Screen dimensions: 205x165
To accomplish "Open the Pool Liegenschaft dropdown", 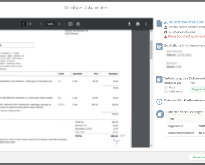I will (x=198, y=90).
